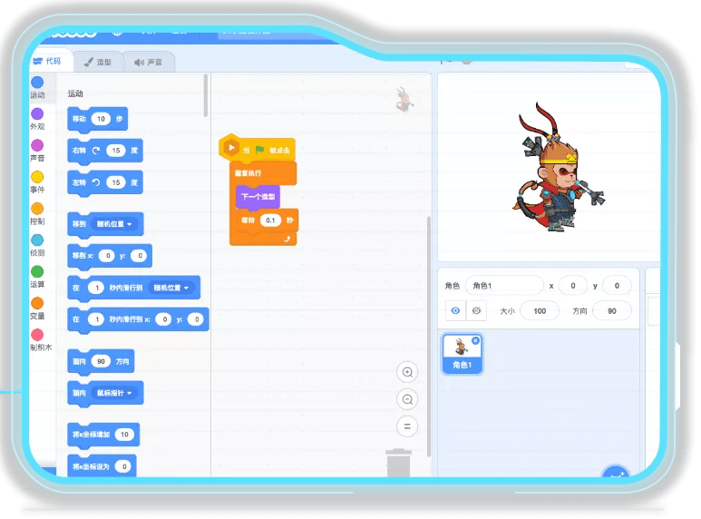Click the hexagon play icon on script
This screenshot has width=701, height=519.
point(231,148)
